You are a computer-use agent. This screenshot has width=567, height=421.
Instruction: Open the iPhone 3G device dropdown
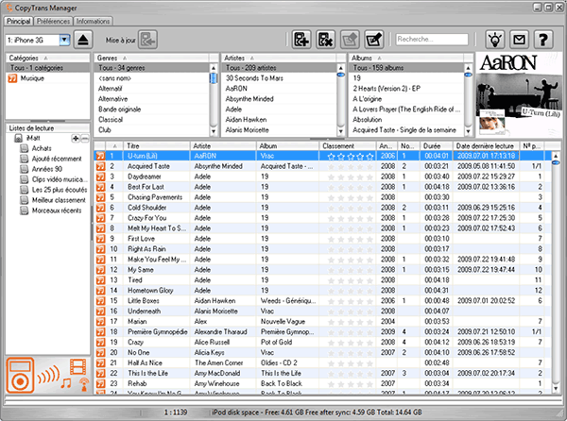click(x=64, y=40)
